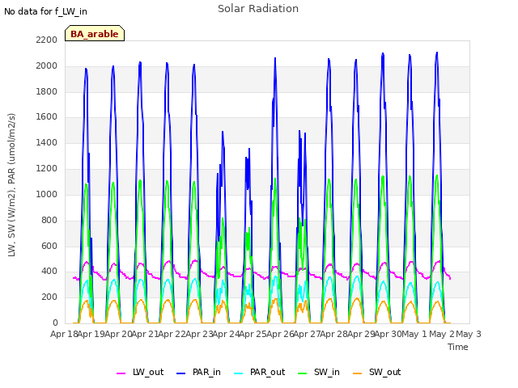Click the PAR_in legend entry
This screenshot has height=388, width=518.
click(x=198, y=372)
